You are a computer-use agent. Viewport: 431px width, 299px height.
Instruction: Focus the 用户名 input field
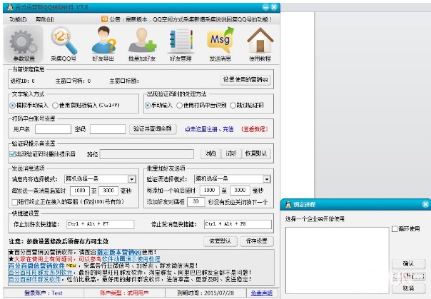click(x=53, y=129)
